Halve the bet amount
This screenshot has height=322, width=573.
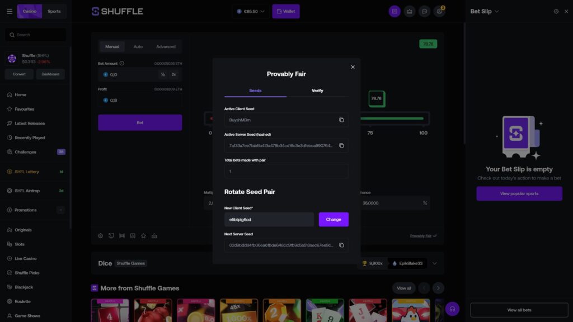coord(163,74)
